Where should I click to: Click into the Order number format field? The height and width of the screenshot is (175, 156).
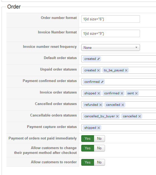click(x=111, y=19)
